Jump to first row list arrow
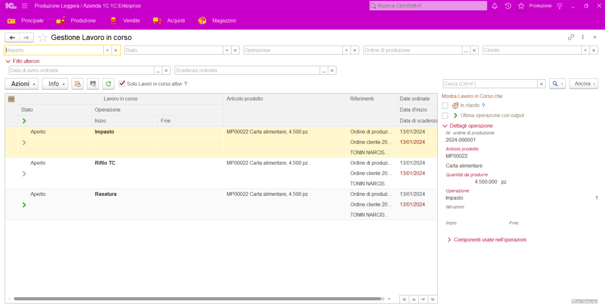 pyautogui.click(x=404, y=299)
